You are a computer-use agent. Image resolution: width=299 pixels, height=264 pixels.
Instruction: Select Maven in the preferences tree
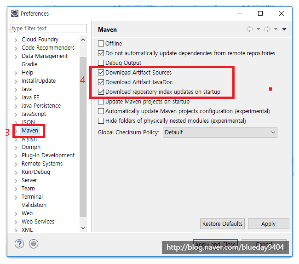click(x=30, y=131)
